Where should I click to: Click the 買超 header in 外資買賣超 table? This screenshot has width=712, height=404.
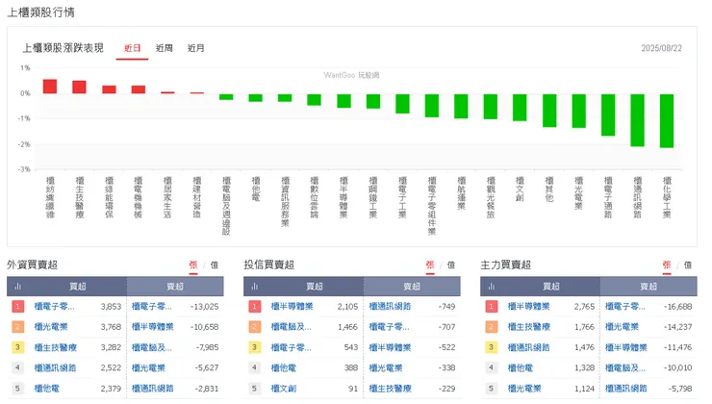pos(78,287)
